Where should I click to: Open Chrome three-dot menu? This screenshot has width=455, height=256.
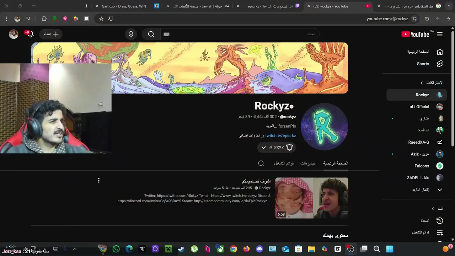[6, 18]
